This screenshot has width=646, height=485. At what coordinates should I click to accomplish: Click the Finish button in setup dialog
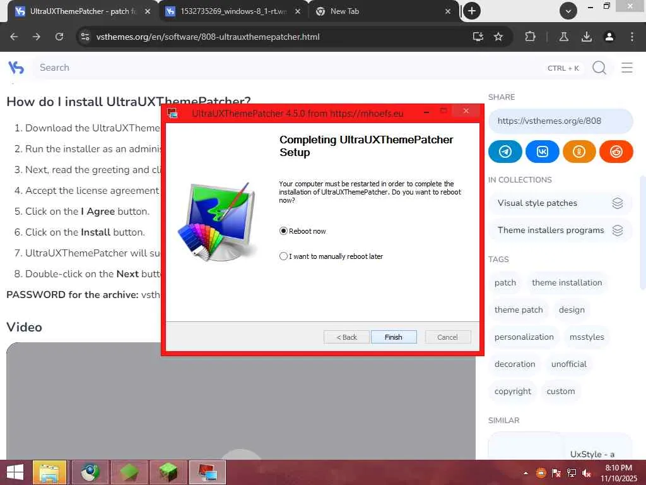394,337
